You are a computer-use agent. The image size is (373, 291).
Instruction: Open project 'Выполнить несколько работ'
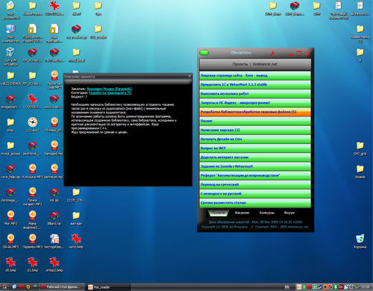click(x=255, y=94)
